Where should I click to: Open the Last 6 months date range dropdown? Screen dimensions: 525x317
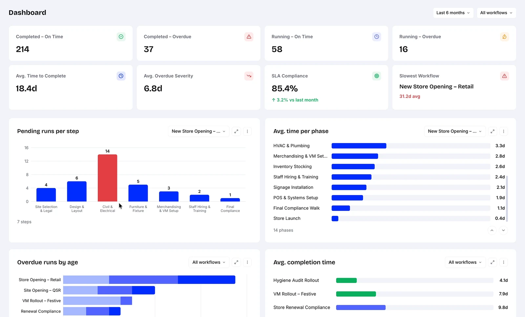(x=453, y=13)
